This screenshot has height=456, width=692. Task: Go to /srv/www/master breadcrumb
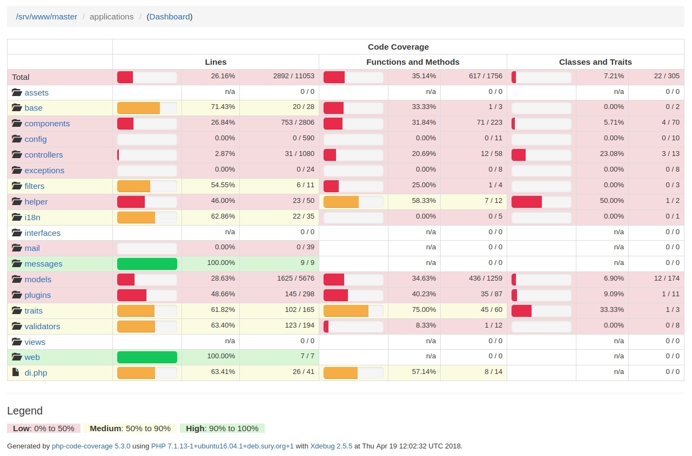46,17
